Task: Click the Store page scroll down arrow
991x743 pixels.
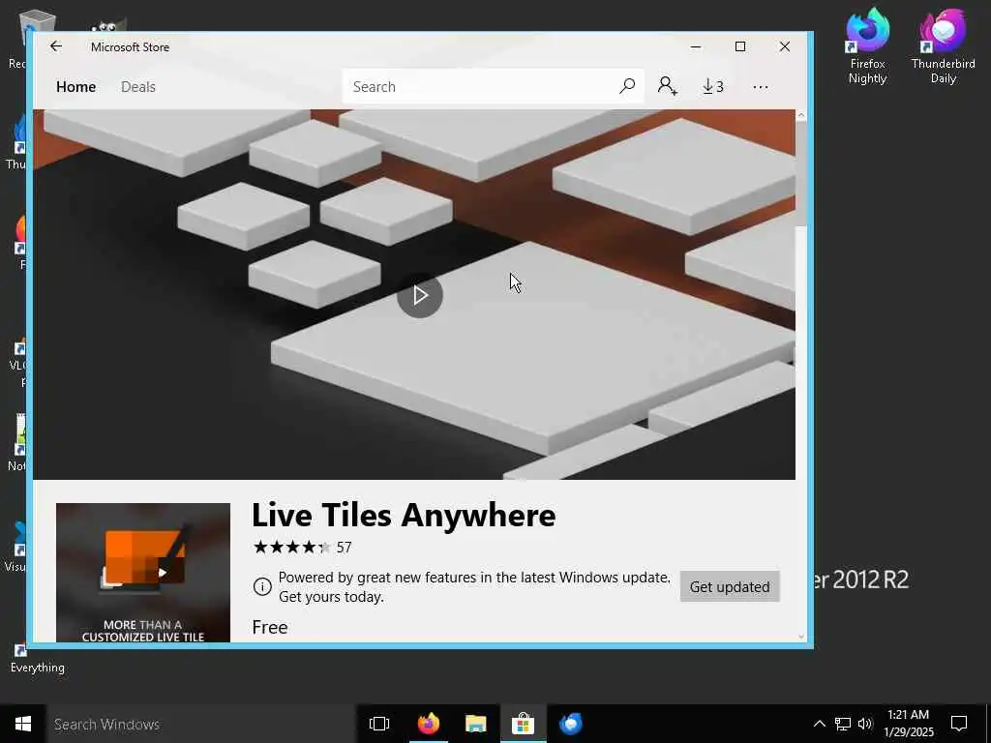Action: click(800, 637)
